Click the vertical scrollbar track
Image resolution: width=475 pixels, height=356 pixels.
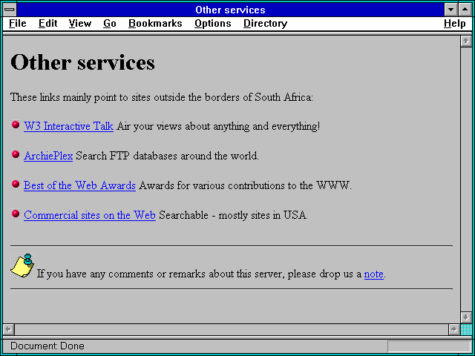tap(466, 179)
